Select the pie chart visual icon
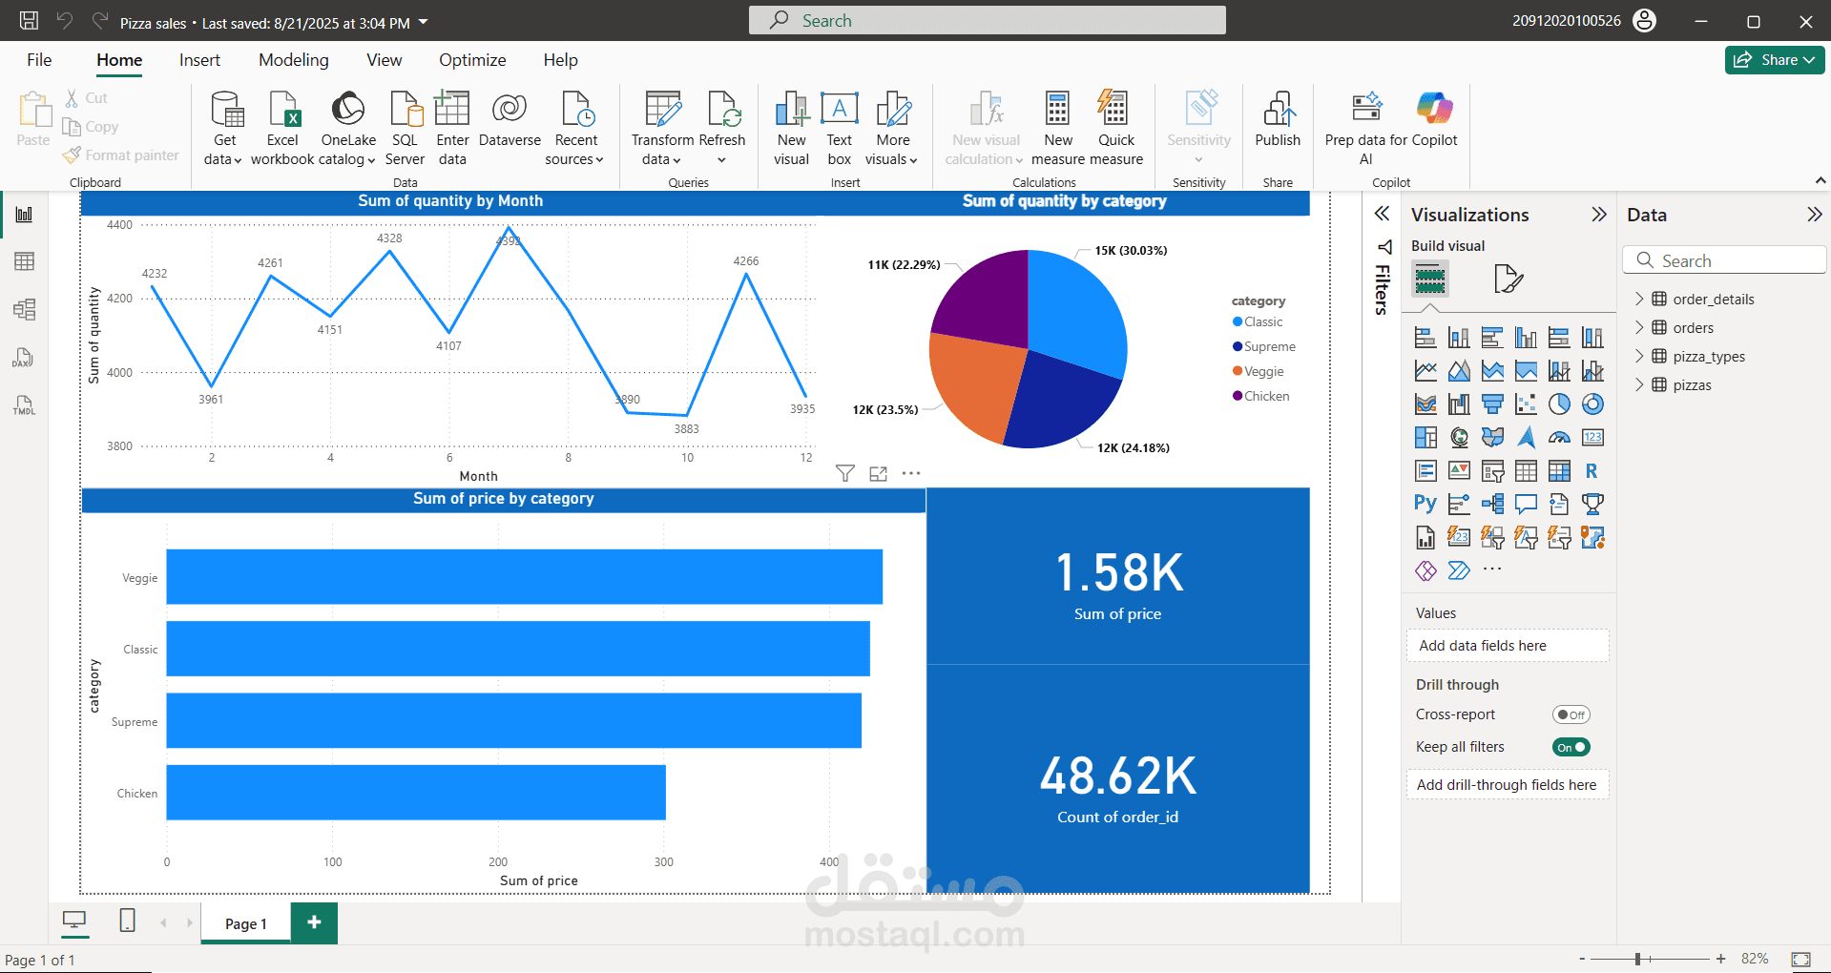The height and width of the screenshot is (973, 1831). tap(1559, 404)
